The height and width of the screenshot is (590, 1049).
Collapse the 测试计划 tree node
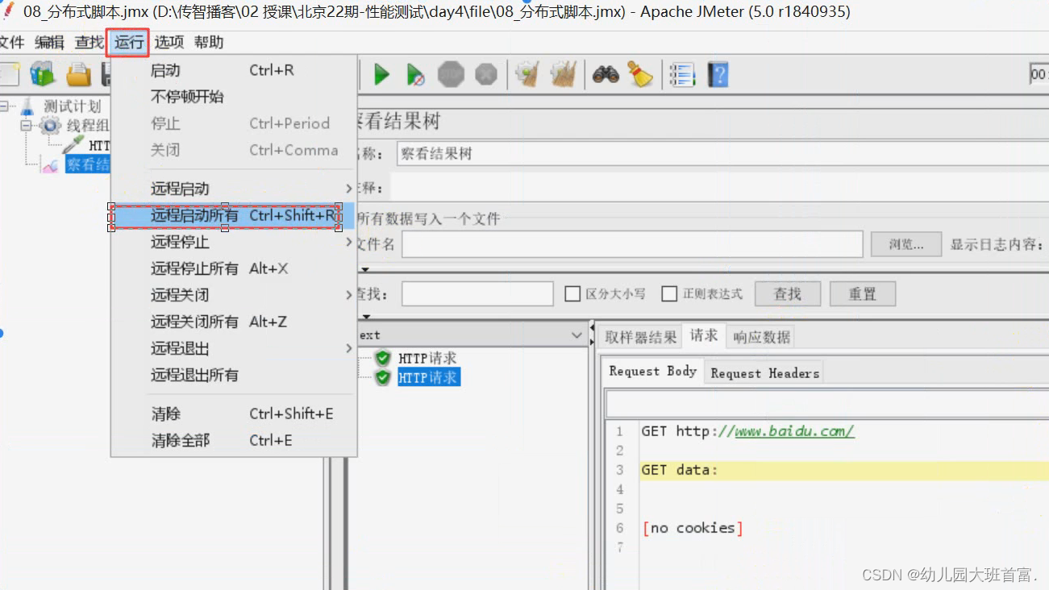5,106
